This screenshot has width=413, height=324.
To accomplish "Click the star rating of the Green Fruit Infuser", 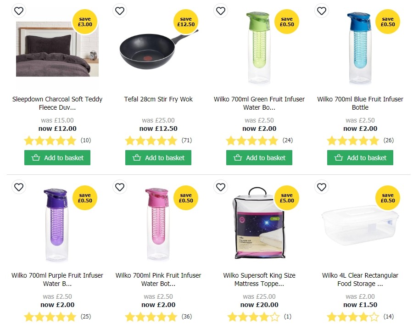I will [x=252, y=140].
